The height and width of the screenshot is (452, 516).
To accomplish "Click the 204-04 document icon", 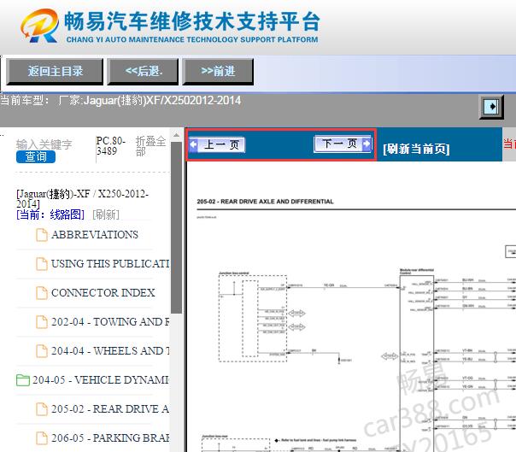I will coord(42,351).
